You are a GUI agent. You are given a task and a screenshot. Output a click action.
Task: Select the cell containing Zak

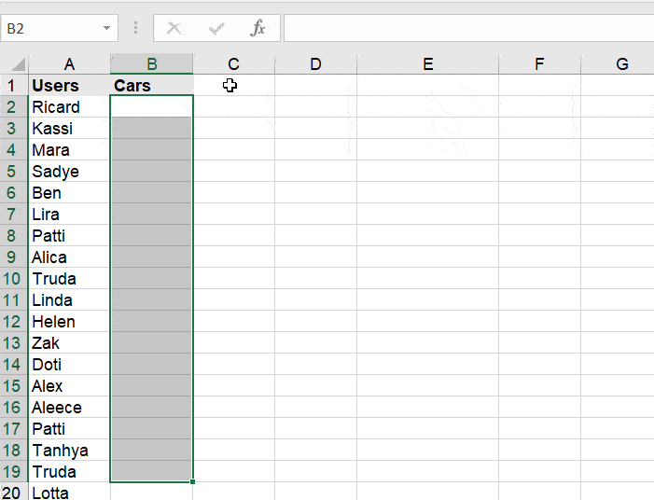tap(69, 342)
